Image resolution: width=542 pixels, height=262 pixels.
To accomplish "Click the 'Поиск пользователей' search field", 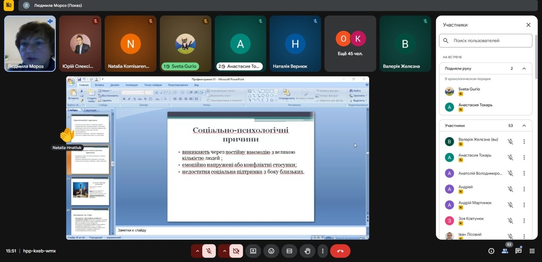I will (486, 41).
